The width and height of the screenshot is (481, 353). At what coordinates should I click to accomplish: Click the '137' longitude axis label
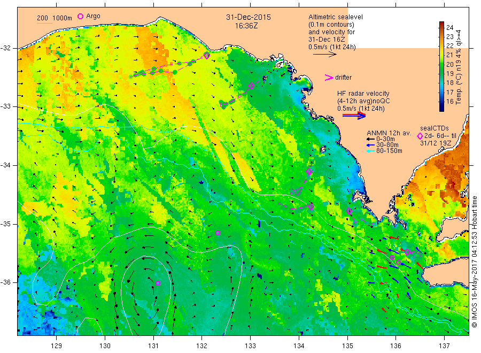point(445,346)
